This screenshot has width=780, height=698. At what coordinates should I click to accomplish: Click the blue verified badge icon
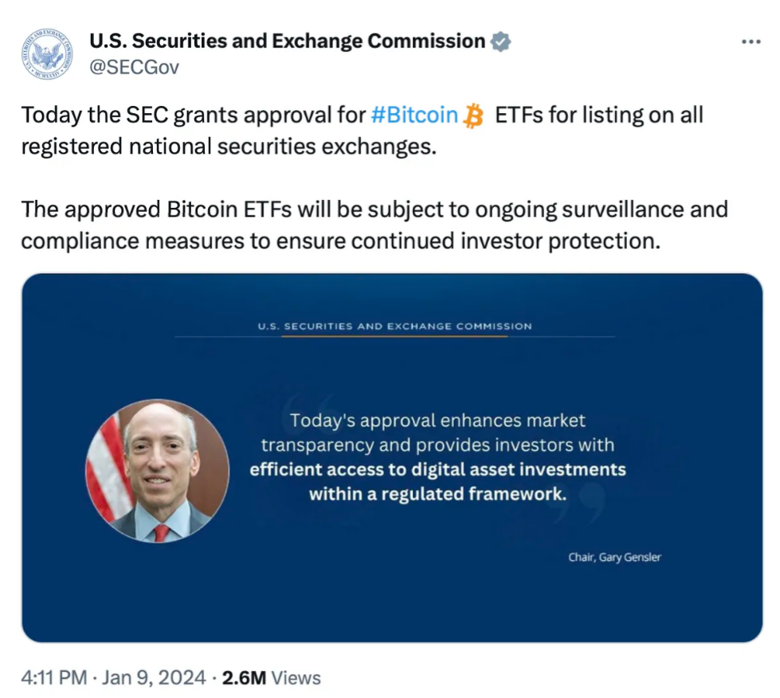pyautogui.click(x=500, y=41)
